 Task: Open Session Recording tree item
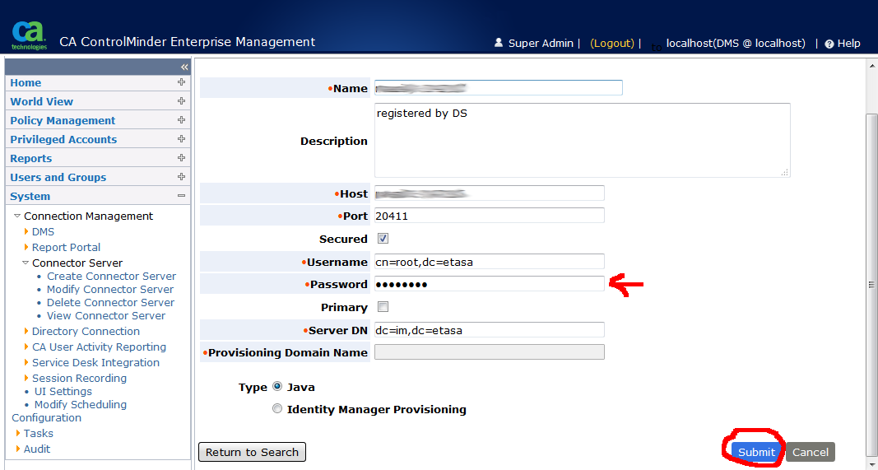(x=80, y=378)
